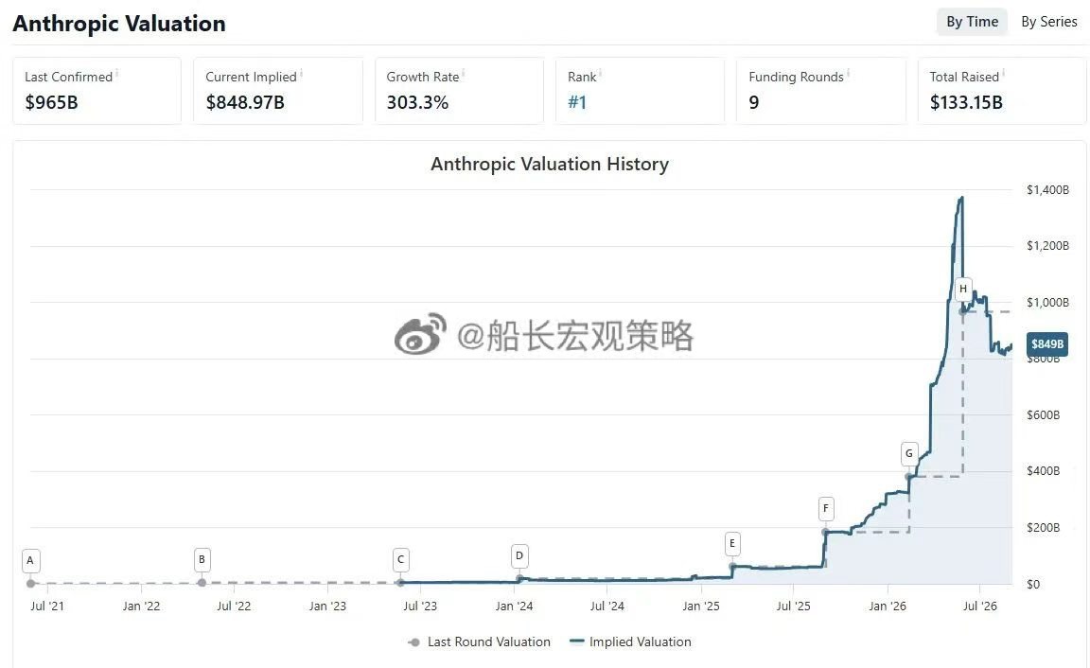Click the $600B y-axis label
Screen dimensions: 1090x668
pyautogui.click(x=1044, y=415)
